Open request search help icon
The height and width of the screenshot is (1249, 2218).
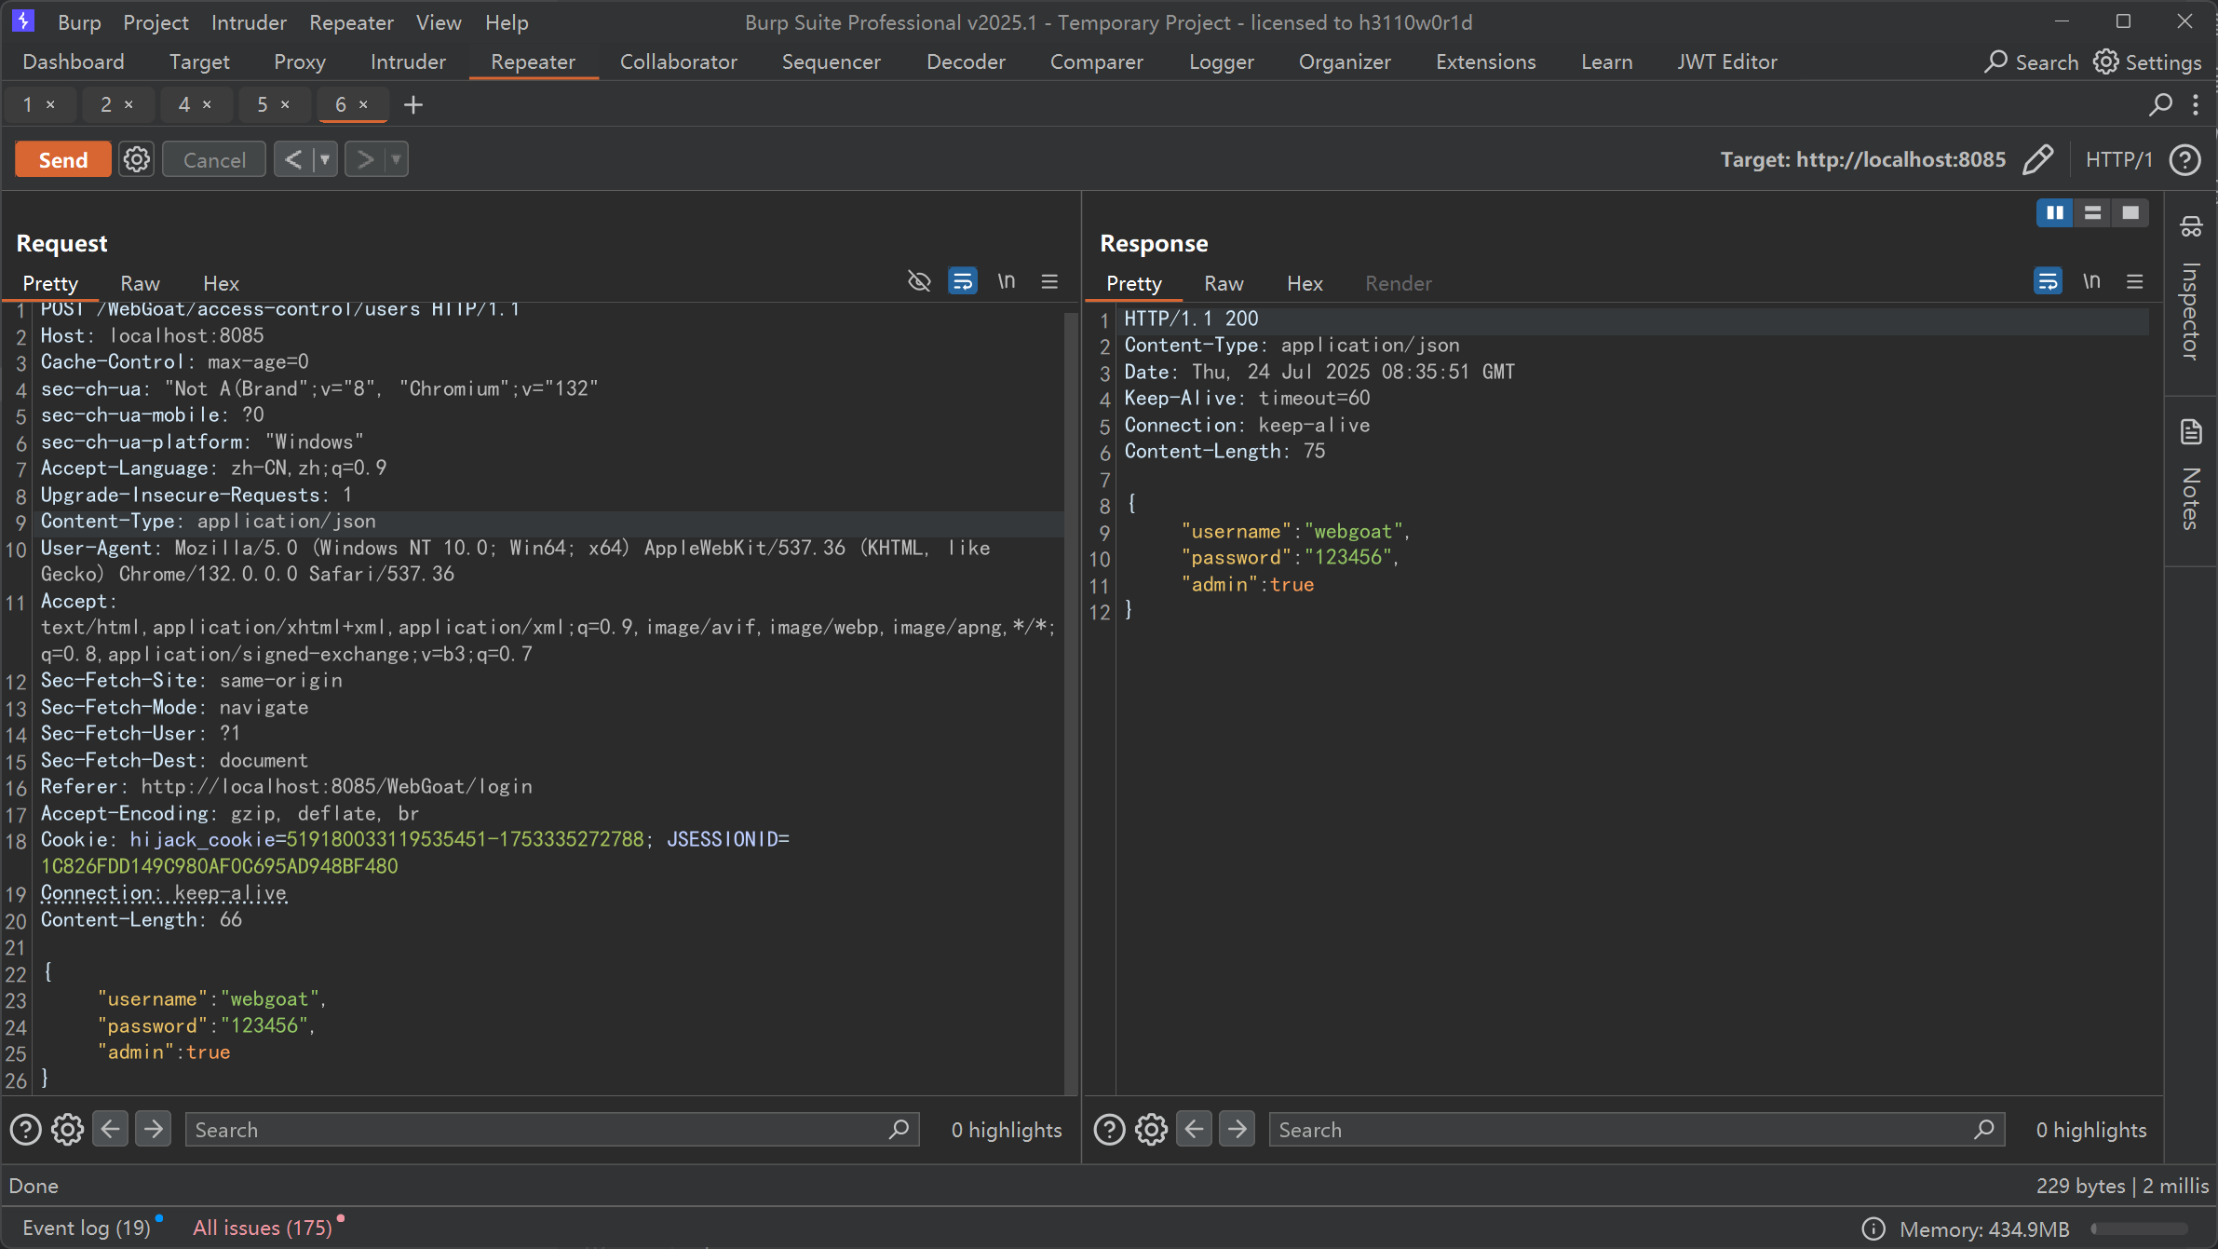pyautogui.click(x=25, y=1129)
